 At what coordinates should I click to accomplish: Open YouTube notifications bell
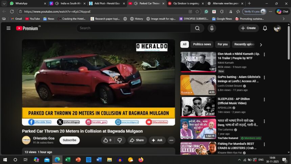pyautogui.click(x=265, y=28)
